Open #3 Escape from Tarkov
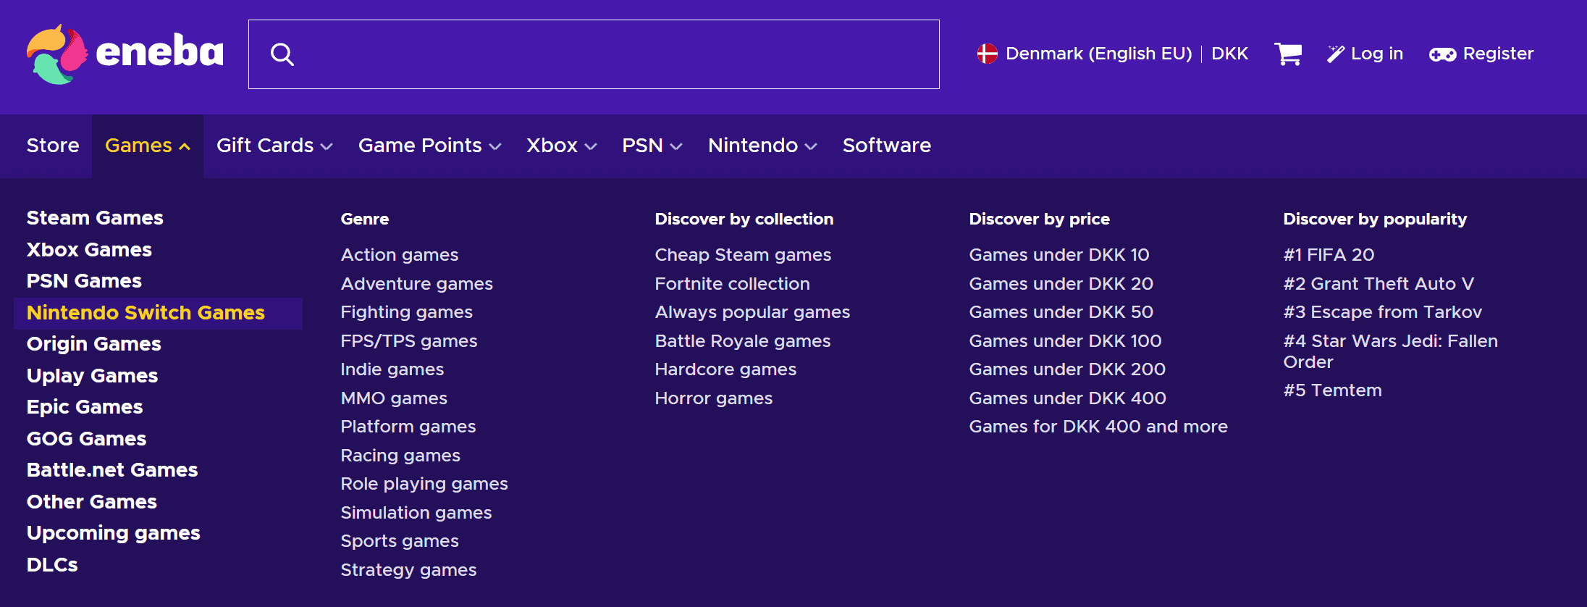 point(1383,312)
